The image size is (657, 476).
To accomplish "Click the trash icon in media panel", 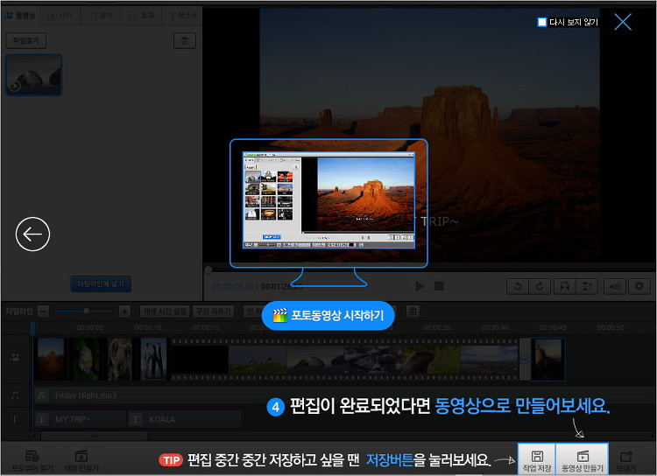I will tap(185, 40).
